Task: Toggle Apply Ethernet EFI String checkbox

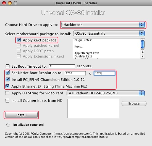Action: click(x=7, y=86)
